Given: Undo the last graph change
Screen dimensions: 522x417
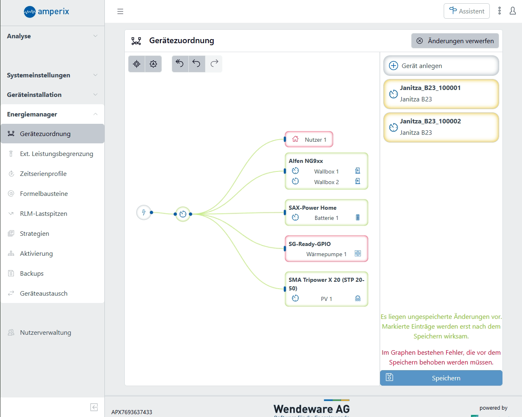Looking at the screenshot, I should point(197,64).
